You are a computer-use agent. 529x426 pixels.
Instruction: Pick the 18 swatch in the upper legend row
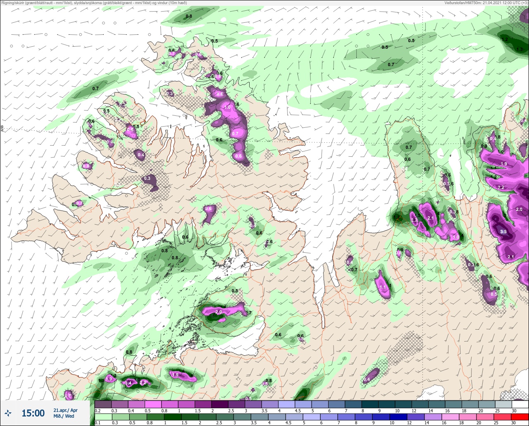click(470, 404)
